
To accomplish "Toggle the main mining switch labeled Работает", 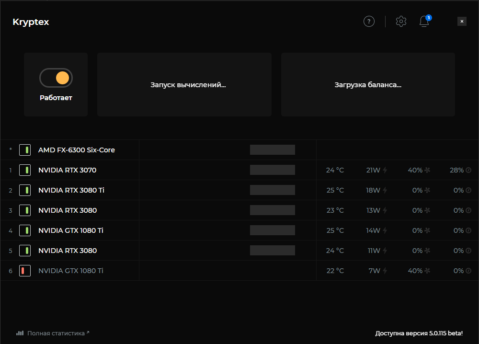I will tap(56, 78).
